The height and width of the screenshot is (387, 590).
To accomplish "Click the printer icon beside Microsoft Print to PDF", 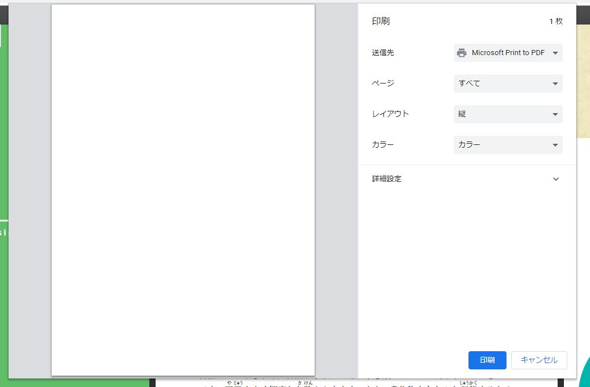I will point(462,52).
